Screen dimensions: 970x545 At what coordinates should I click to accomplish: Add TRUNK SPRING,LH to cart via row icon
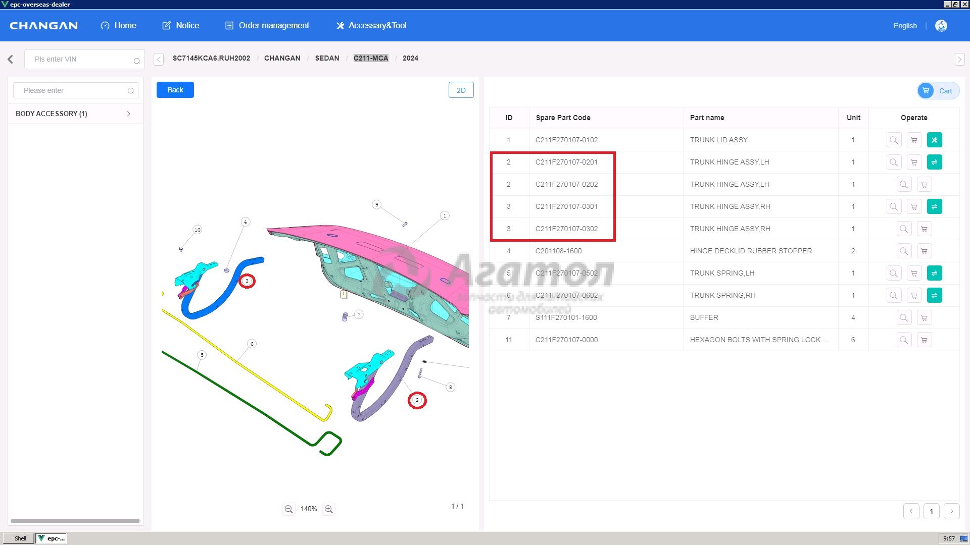click(914, 274)
